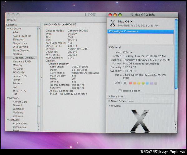Apply the gray label color
This screenshot has height=155, width=187.
point(156,83)
